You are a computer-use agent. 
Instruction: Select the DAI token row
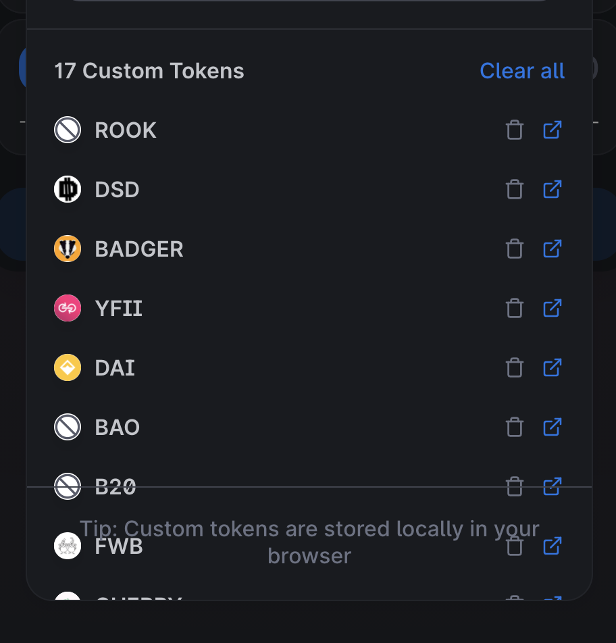(270, 367)
